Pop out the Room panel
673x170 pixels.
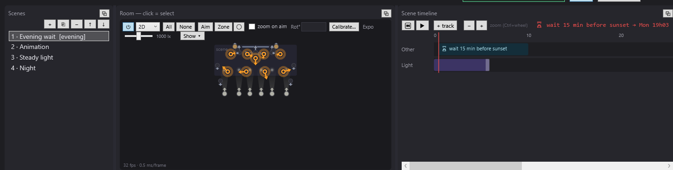coord(386,13)
